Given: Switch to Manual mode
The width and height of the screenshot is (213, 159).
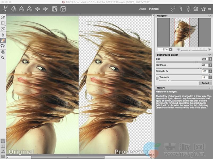Looking at the screenshot, I should pyautogui.click(x=154, y=9).
